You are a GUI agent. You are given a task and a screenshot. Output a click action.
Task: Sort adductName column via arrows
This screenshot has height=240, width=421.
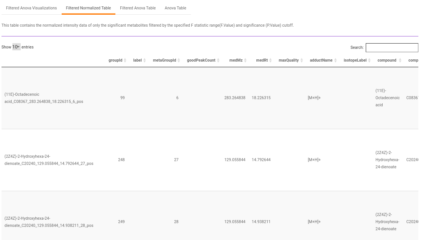335,60
